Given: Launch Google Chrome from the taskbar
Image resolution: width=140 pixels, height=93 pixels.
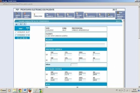Looking at the screenshot, I should click(x=20, y=91).
